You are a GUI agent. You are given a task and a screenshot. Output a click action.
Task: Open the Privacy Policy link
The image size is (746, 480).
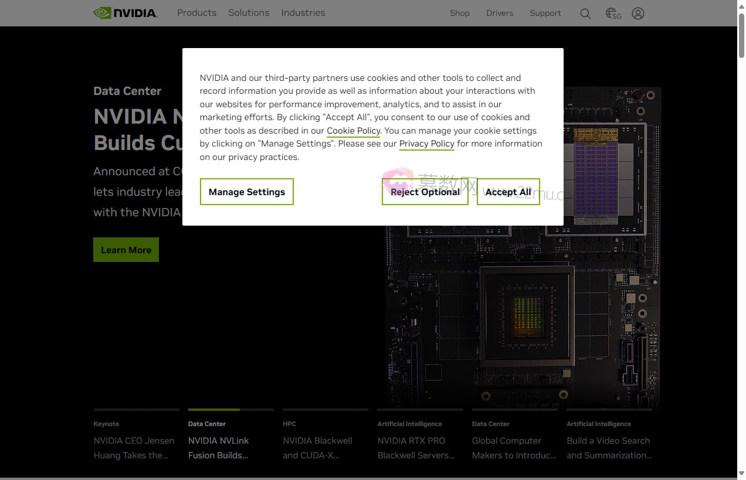click(426, 144)
